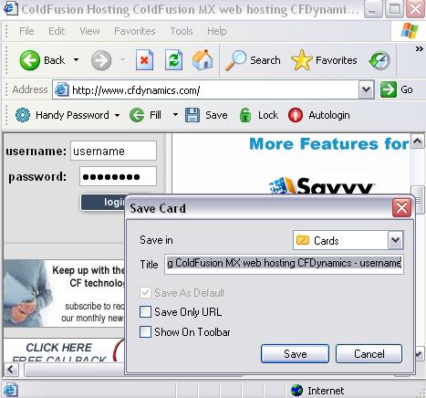Click the Lock label in the toolbar

point(268,115)
